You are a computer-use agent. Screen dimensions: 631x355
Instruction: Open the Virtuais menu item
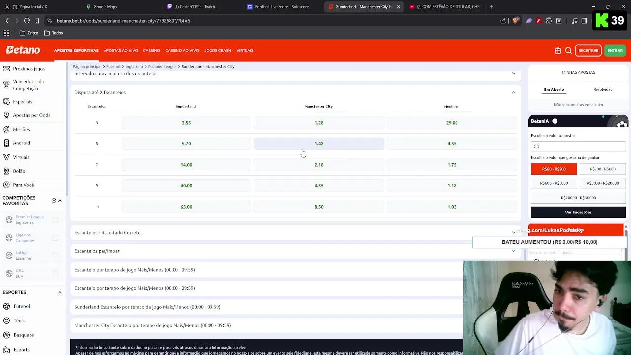pyautogui.click(x=245, y=50)
